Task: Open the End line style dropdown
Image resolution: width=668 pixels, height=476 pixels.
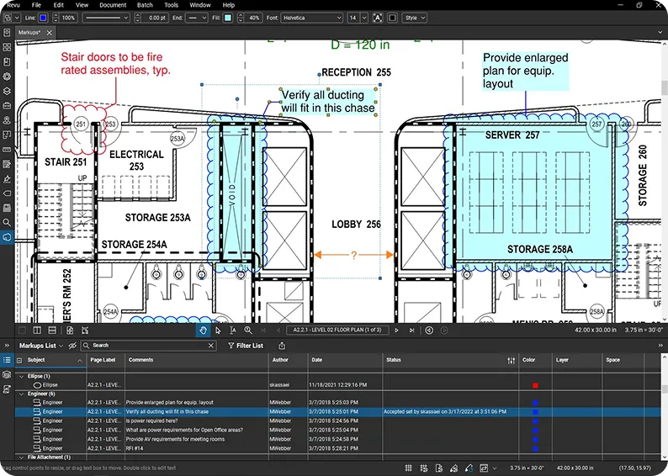Action: [x=197, y=18]
